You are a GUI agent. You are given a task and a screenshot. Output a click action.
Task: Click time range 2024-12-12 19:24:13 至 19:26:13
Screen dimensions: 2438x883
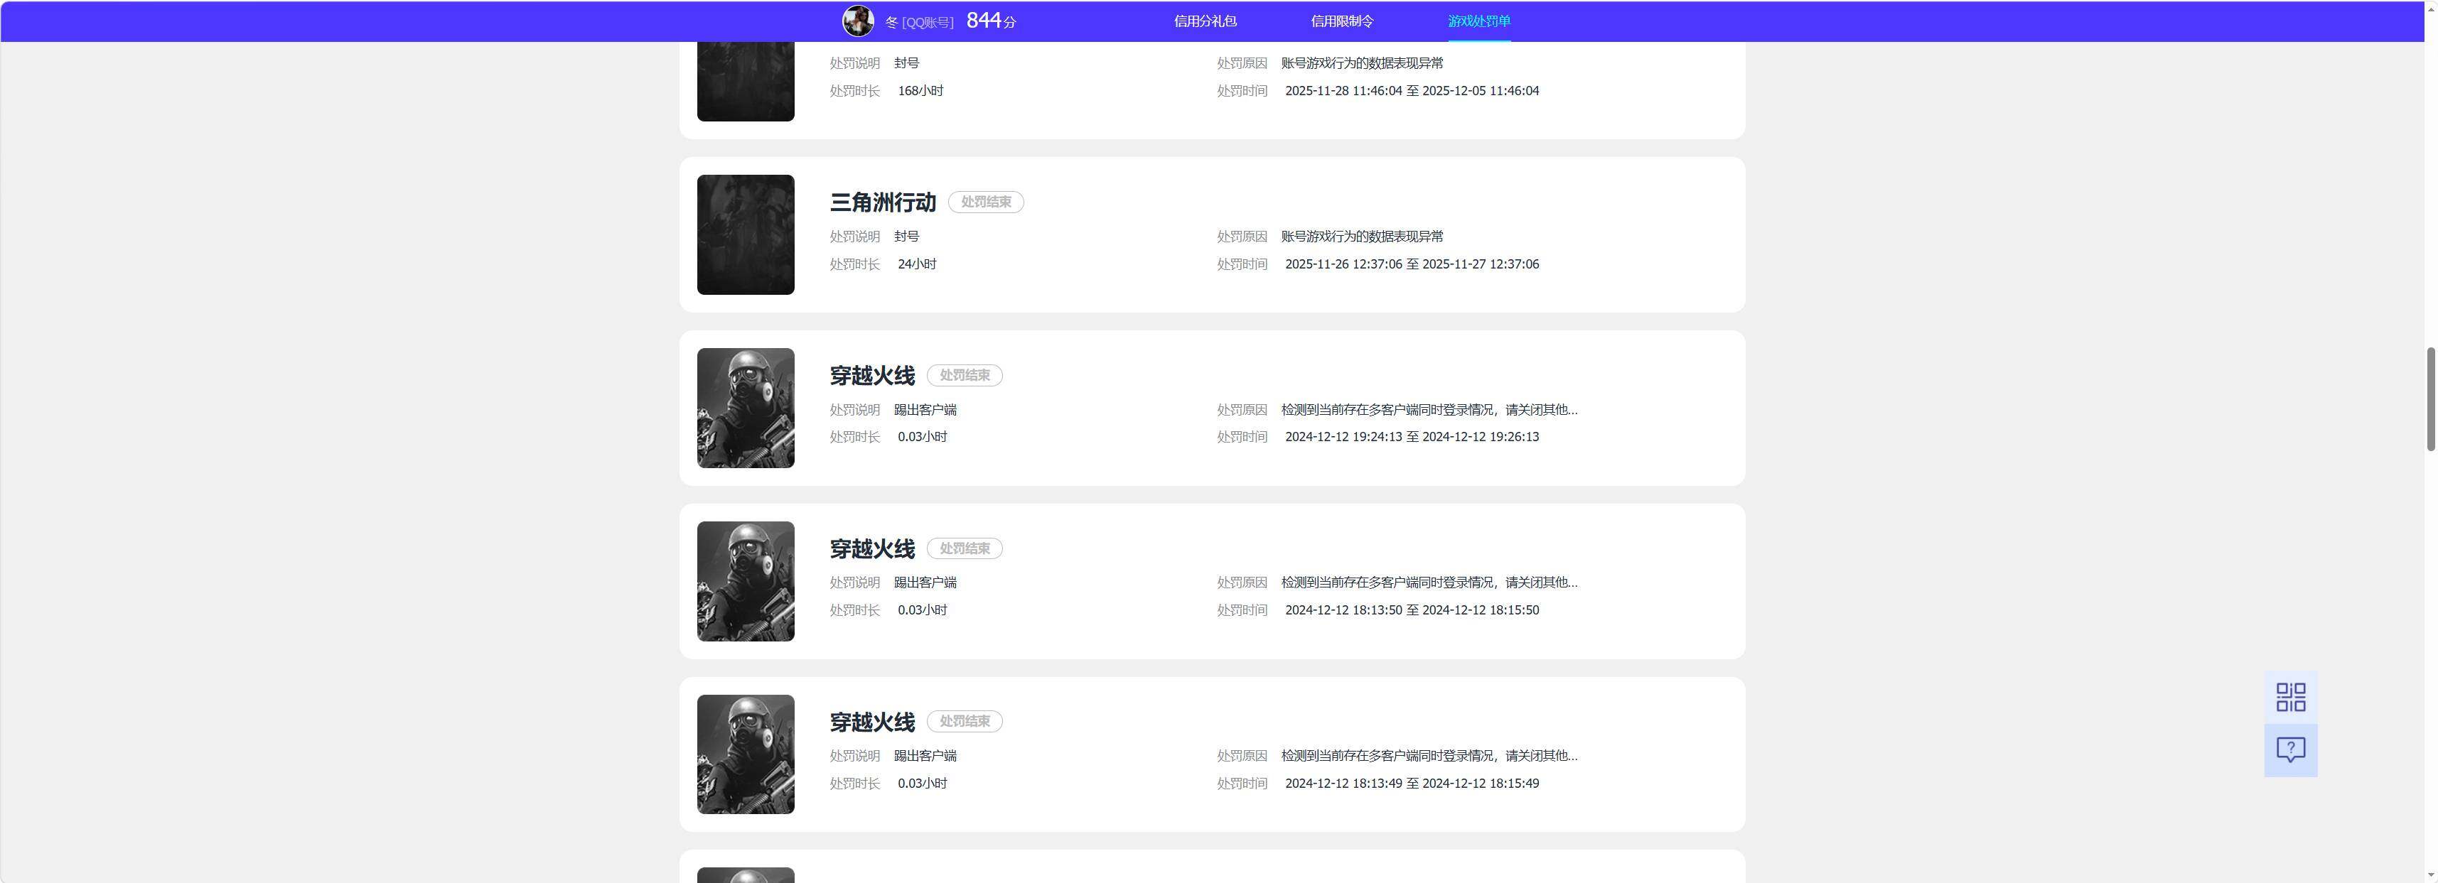coord(1411,437)
